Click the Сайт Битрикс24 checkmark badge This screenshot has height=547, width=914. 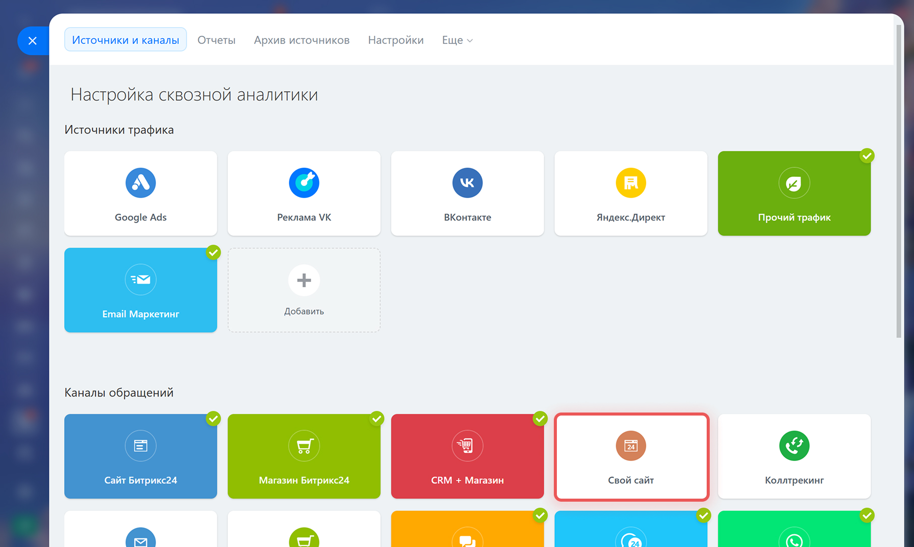tap(213, 419)
